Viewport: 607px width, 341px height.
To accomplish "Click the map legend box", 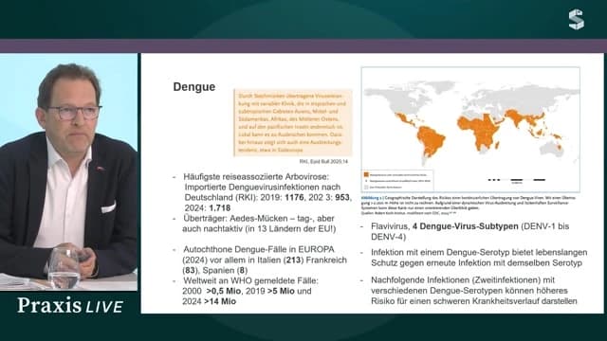I will pyautogui.click(x=397, y=181).
